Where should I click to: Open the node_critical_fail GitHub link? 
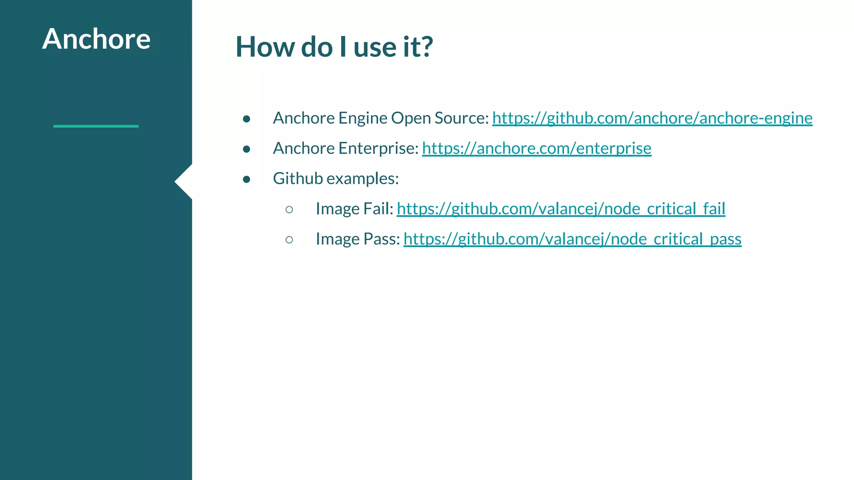[561, 209]
